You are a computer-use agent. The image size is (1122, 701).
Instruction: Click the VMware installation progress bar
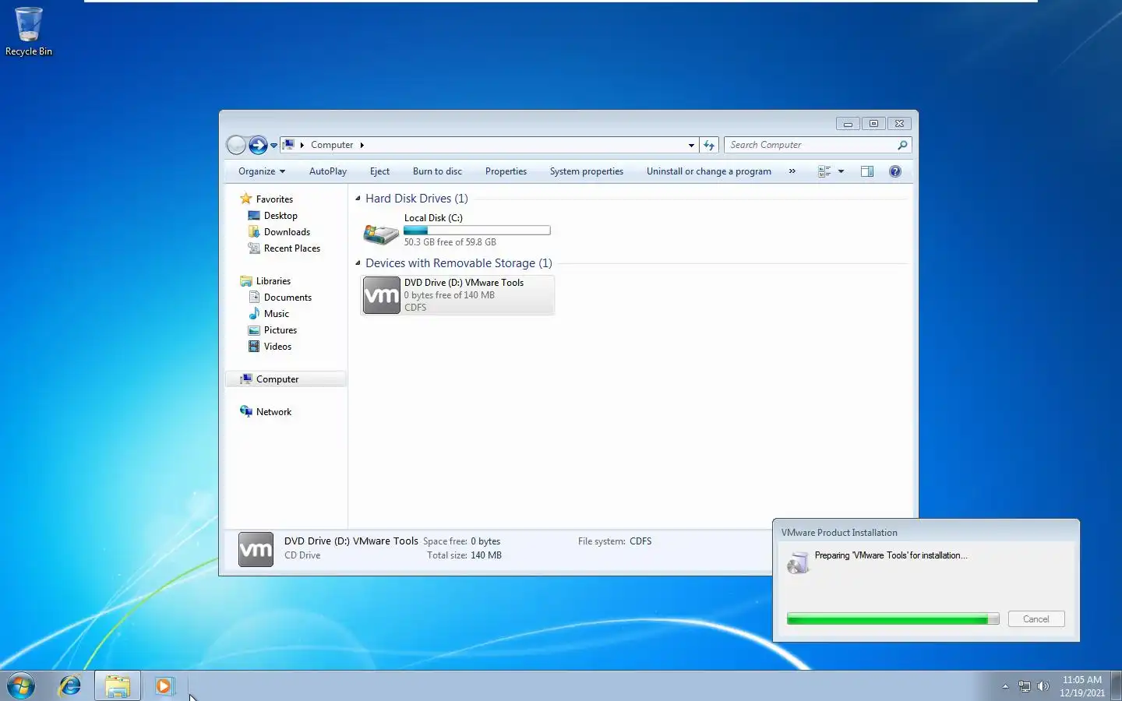893,619
